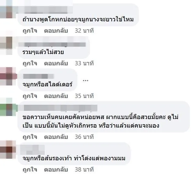
Task: Like the comment posted 32 นาที ago
Action: point(30,31)
